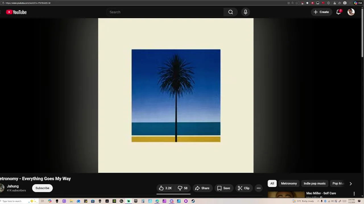Screen dimensions: 364x204
Task: Open the Calculator on taskbar
Action: (143, 201)
